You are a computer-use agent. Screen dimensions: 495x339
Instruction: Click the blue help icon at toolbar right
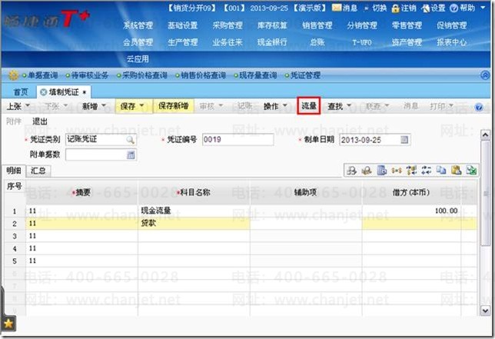[x=479, y=108]
